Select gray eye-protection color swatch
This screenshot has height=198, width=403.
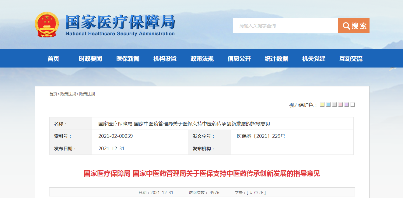335,105
